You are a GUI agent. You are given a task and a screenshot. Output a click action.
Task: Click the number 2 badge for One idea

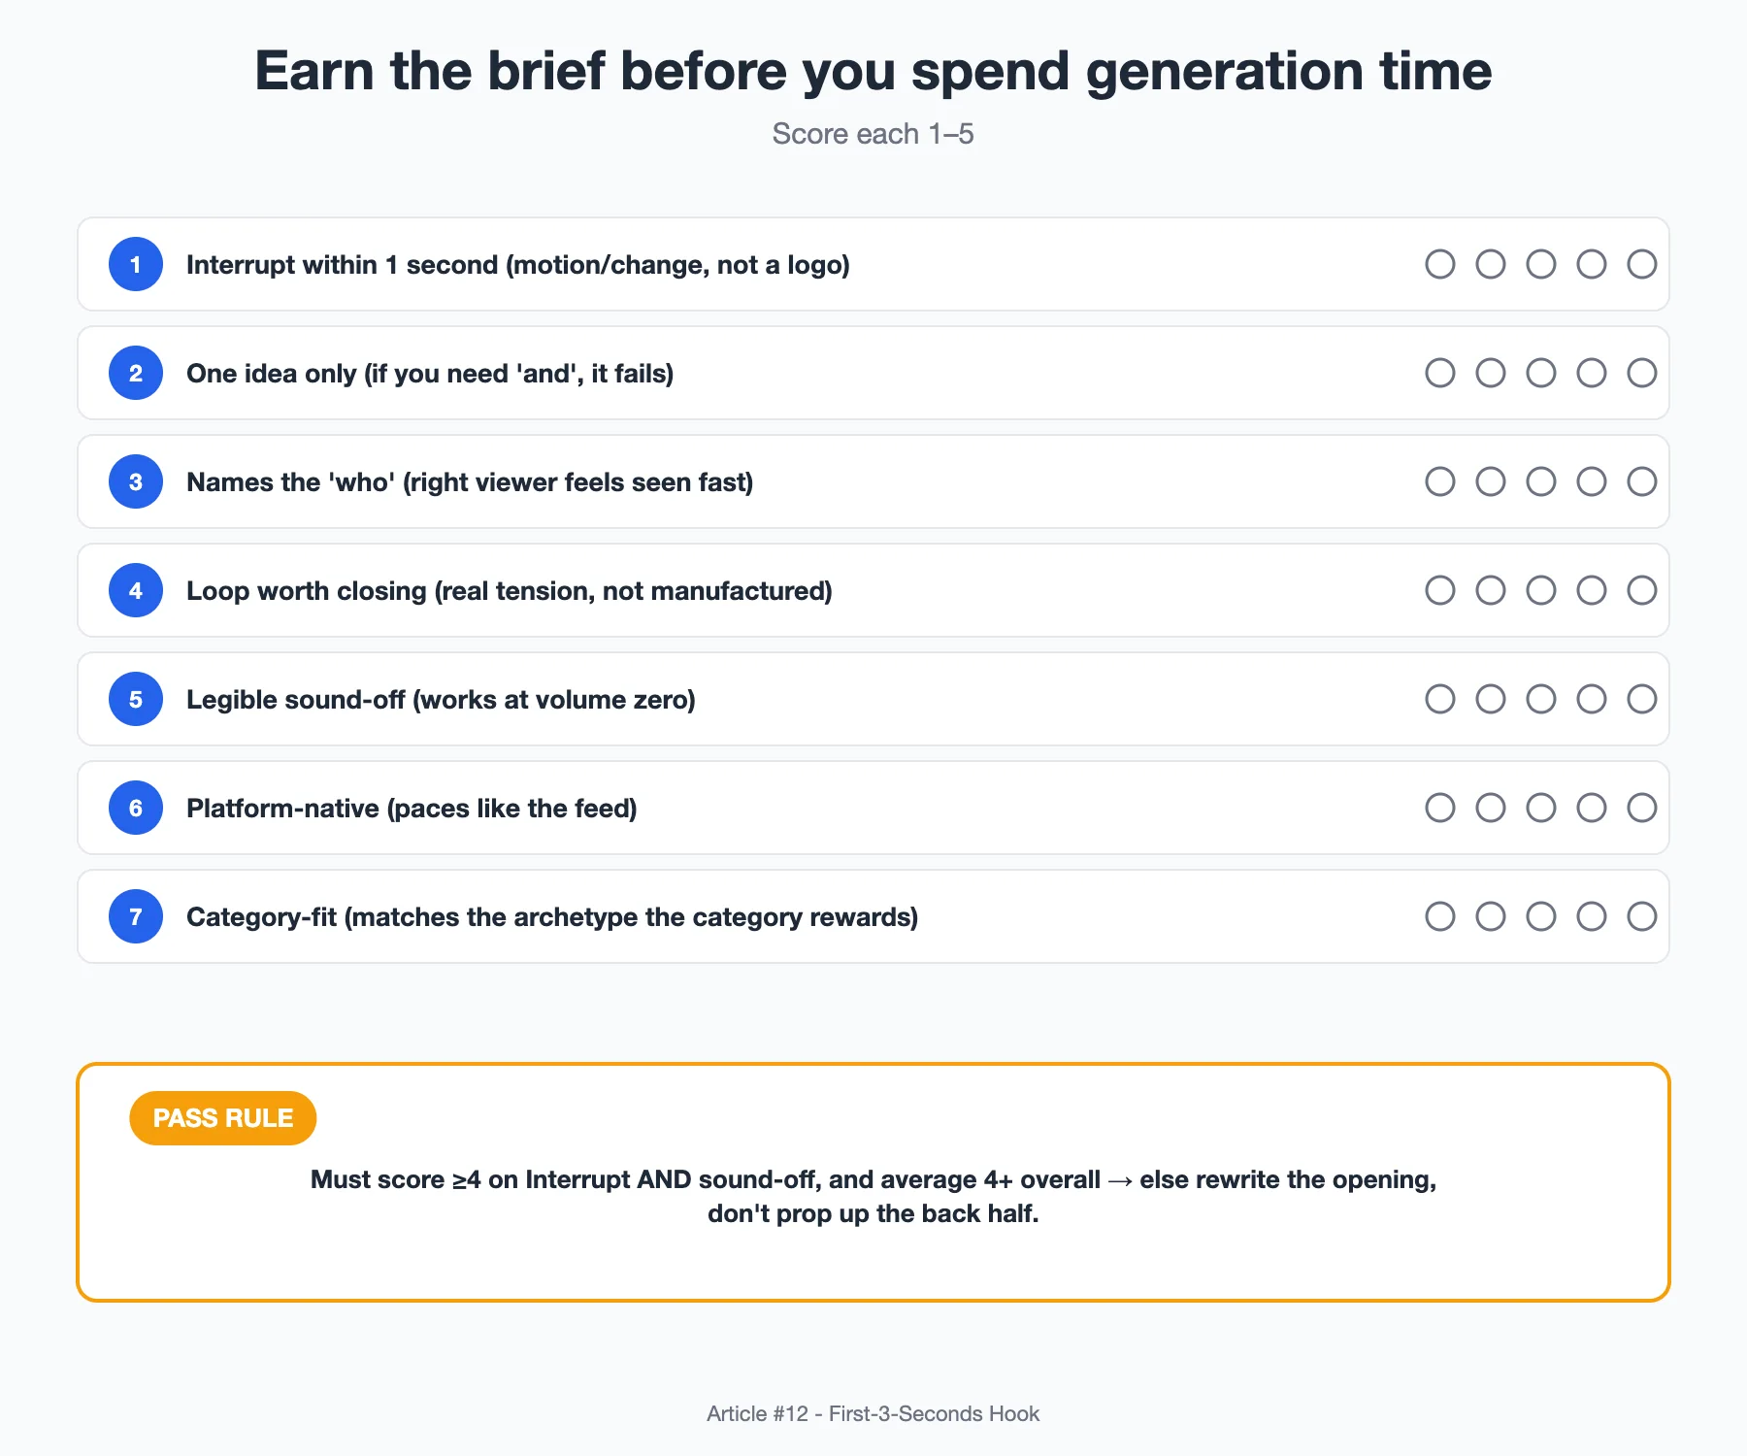tap(136, 373)
